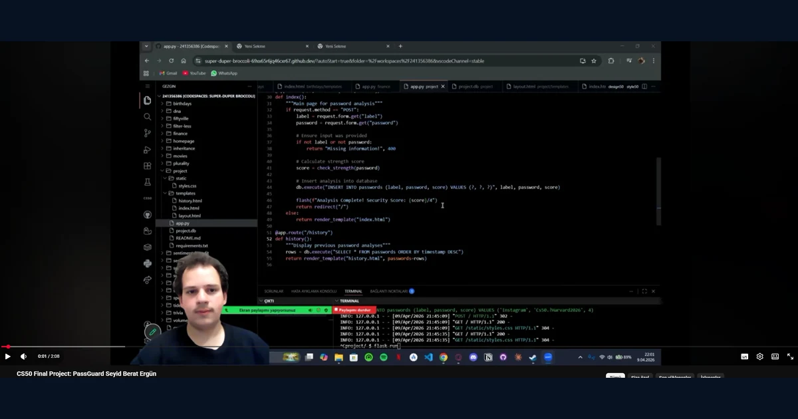Click the style50 editor button
Image resolution: width=798 pixels, height=419 pixels.
click(632, 86)
